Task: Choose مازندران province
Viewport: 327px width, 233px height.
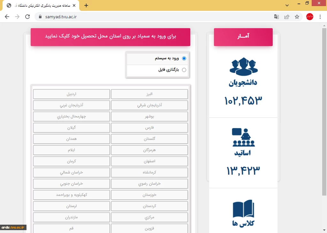Action: 71,217
